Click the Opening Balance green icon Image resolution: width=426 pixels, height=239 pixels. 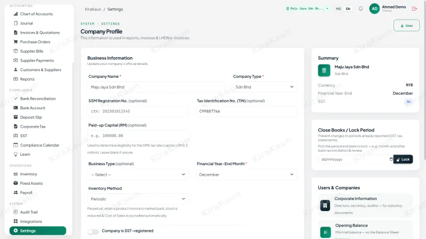point(325,232)
